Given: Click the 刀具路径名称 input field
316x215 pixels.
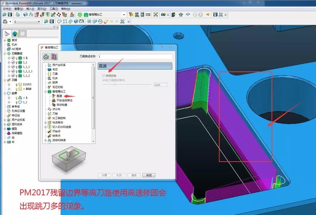Looking at the screenshot, I should (134, 57).
